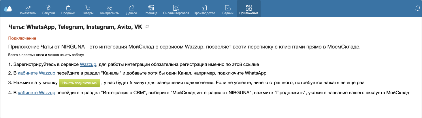Click the MoySklad cloud logo
Screen dimensions: 422x118
tap(8, 9)
